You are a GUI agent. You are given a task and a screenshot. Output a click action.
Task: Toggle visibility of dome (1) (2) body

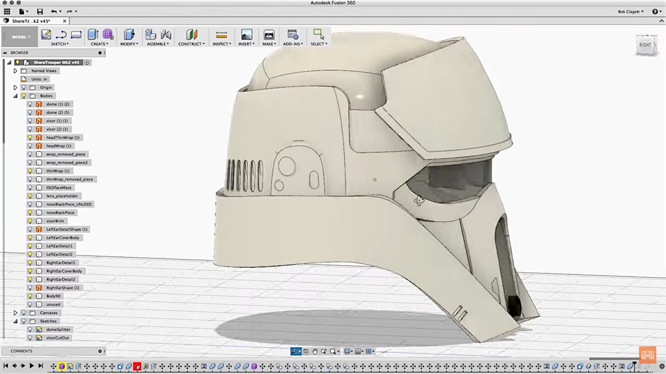pyautogui.click(x=30, y=104)
